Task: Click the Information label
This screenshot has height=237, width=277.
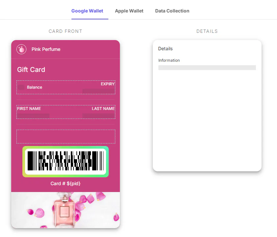Action: click(x=169, y=60)
